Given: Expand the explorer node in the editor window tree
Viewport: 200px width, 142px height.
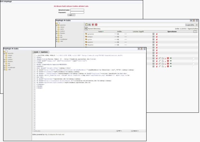Looking at the screenshot, I should 4,60.
